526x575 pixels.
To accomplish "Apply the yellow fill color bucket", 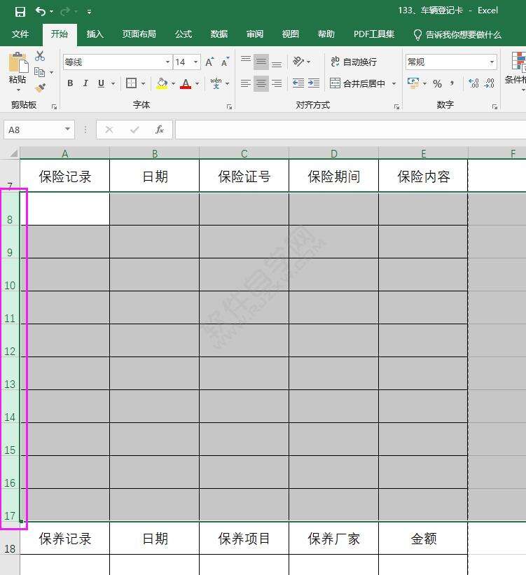I will click(x=162, y=83).
